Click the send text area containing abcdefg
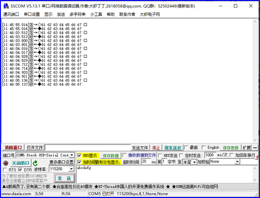 click(x=164, y=174)
